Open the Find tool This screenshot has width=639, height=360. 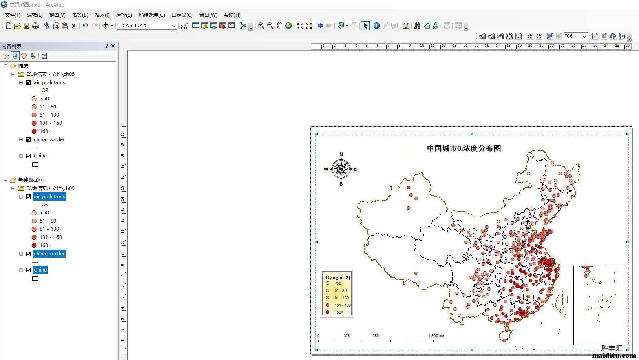417,26
